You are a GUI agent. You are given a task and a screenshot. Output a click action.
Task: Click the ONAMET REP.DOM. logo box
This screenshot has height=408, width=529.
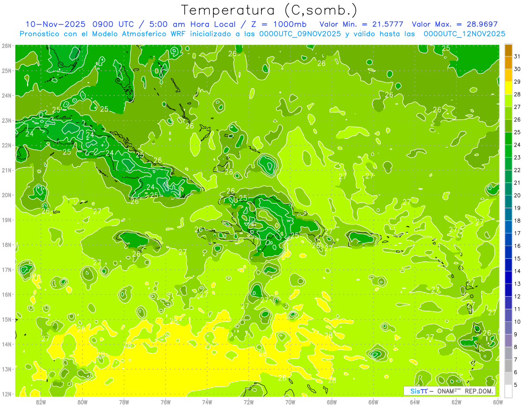(x=450, y=391)
